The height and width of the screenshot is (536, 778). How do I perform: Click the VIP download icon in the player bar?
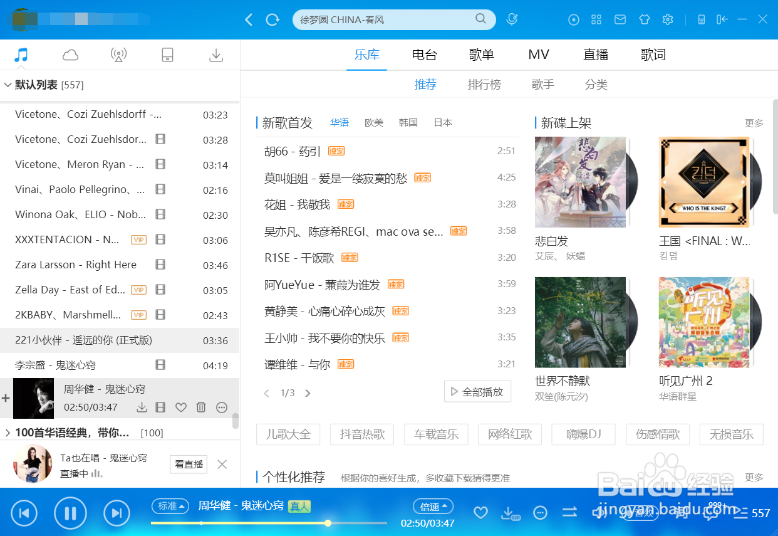511,513
